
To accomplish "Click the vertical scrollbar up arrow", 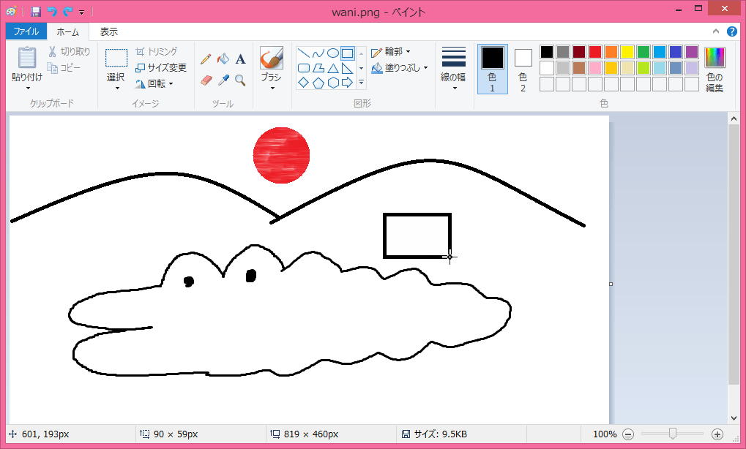I will coord(734,118).
